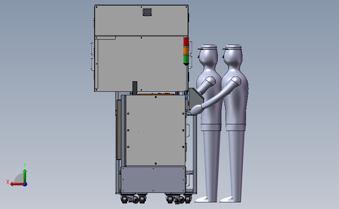Select the tilted gray control panel
Screen dimensions: 339x209
196,98
